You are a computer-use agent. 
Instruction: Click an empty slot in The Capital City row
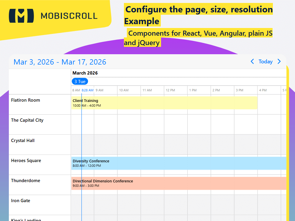[129, 124]
